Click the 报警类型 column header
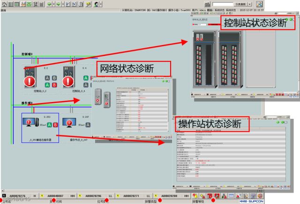 [152, 201]
